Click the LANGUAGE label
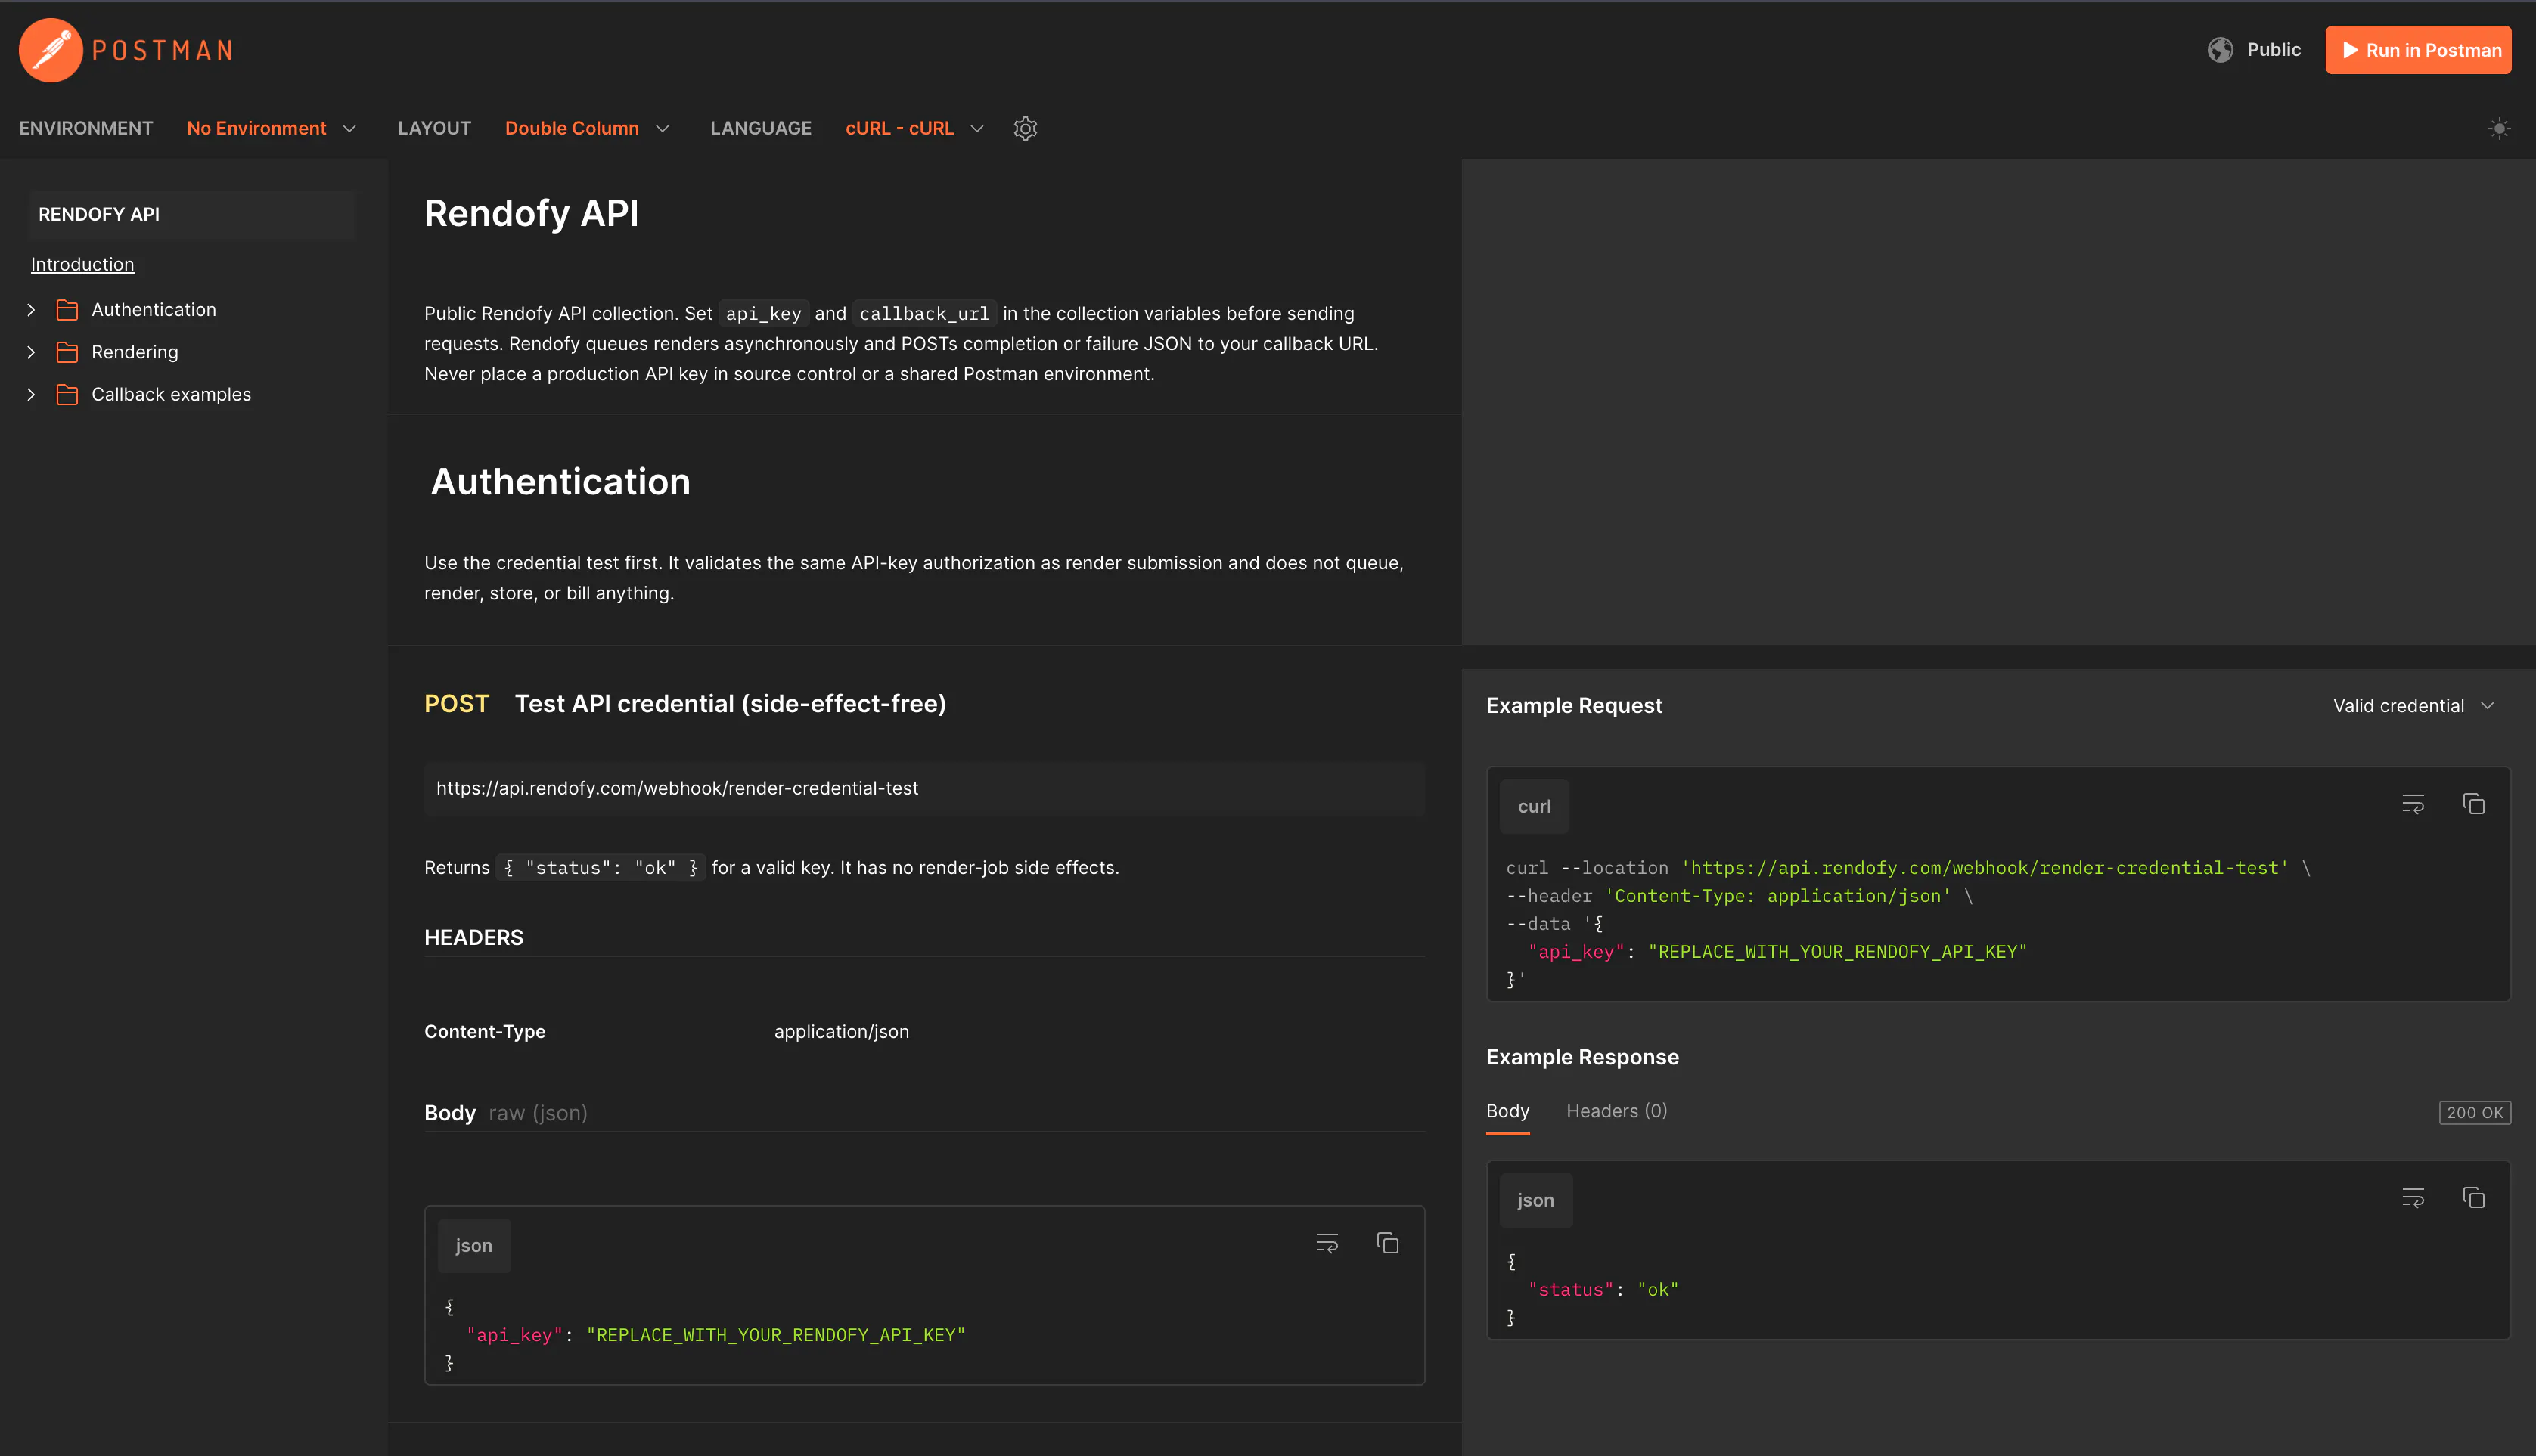This screenshot has height=1456, width=2536. click(x=760, y=128)
